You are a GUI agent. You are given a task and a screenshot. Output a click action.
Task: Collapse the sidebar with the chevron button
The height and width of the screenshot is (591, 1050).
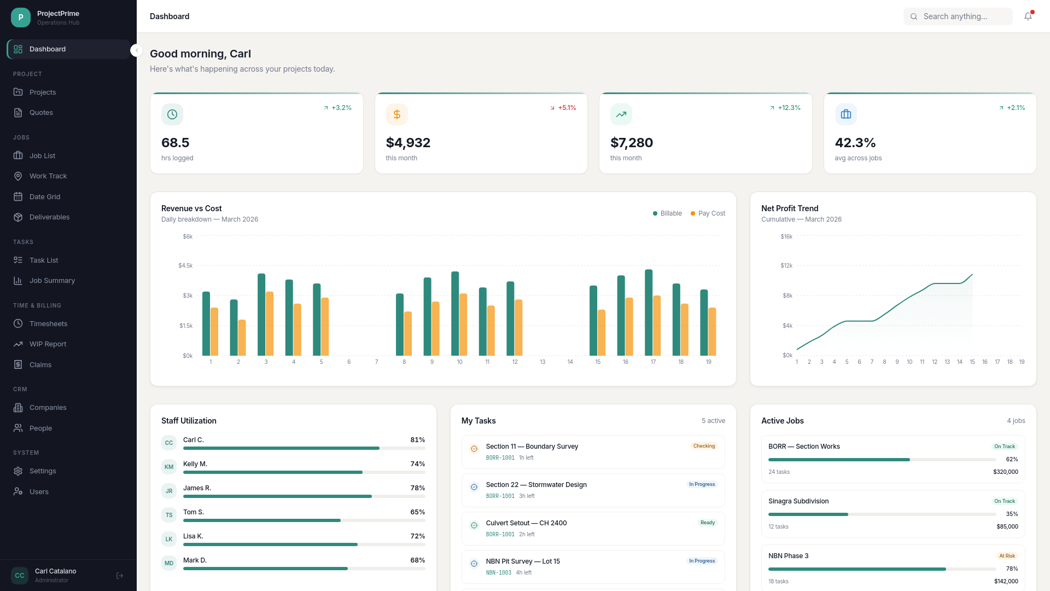(137, 50)
